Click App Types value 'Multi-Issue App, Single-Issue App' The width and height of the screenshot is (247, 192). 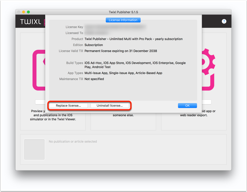pos(123,73)
